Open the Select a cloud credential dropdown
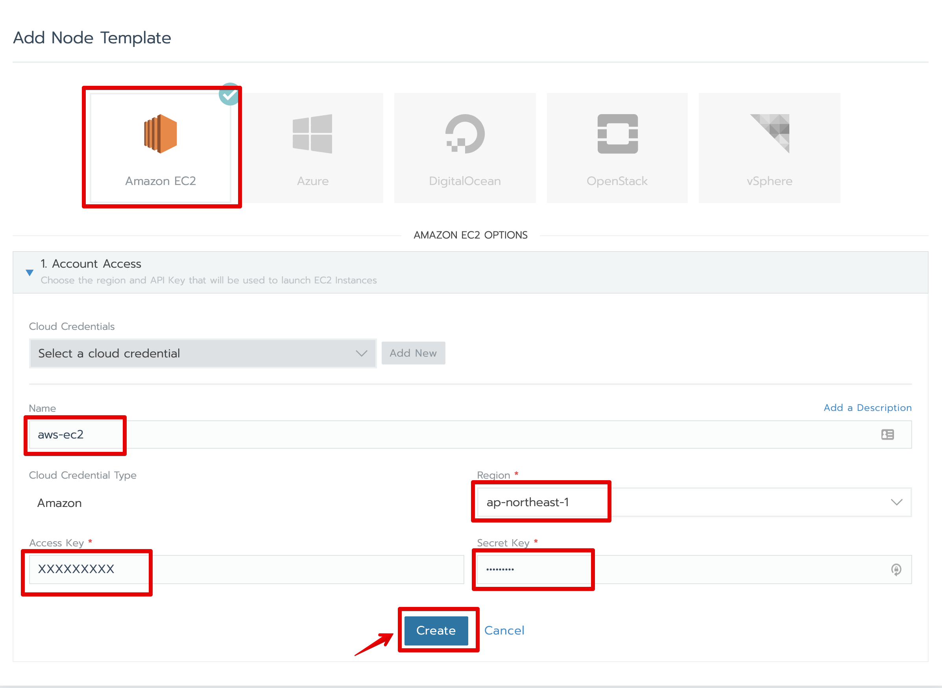The height and width of the screenshot is (688, 942). point(202,353)
